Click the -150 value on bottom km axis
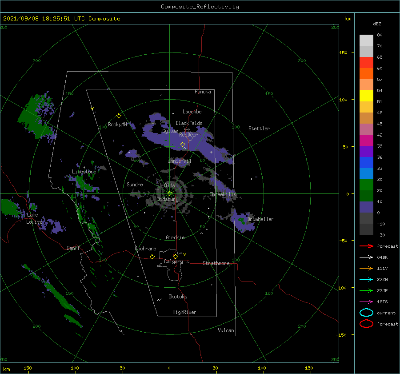The image size is (400, 374). (26, 368)
